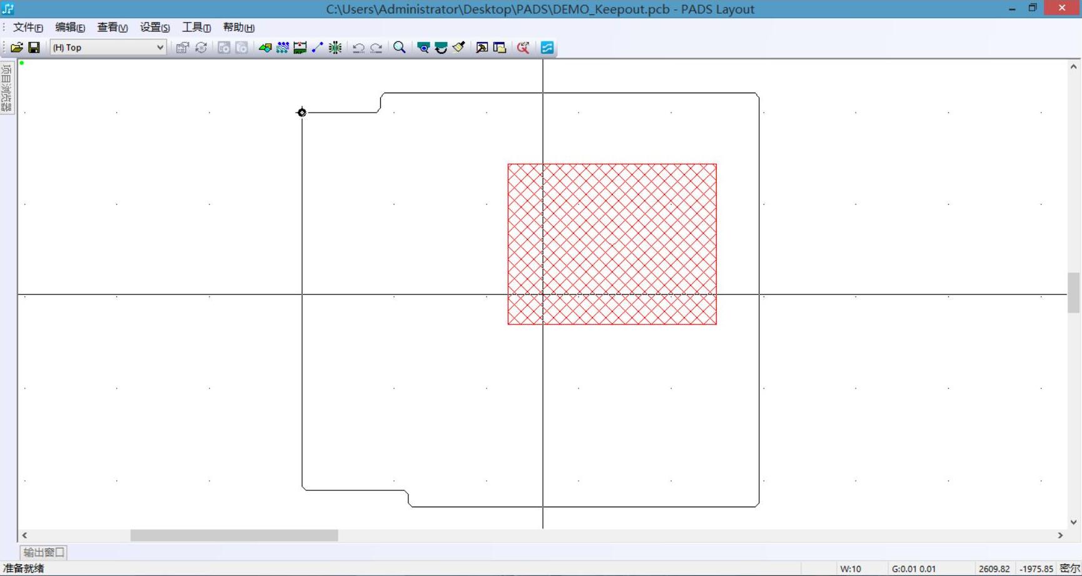
Task: Click the first greyed-out camera-like toolbar icon
Action: 224,48
